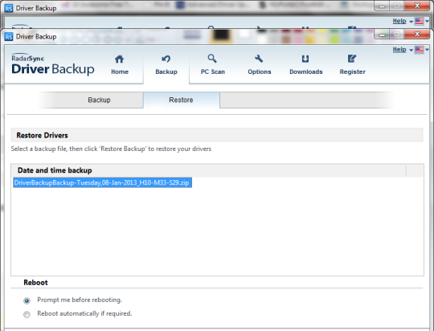Click the Reboot section label
434x331 pixels.
(x=35, y=283)
